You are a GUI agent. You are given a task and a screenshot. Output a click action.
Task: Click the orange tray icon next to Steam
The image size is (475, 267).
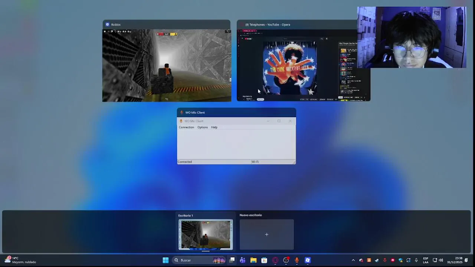click(x=369, y=260)
